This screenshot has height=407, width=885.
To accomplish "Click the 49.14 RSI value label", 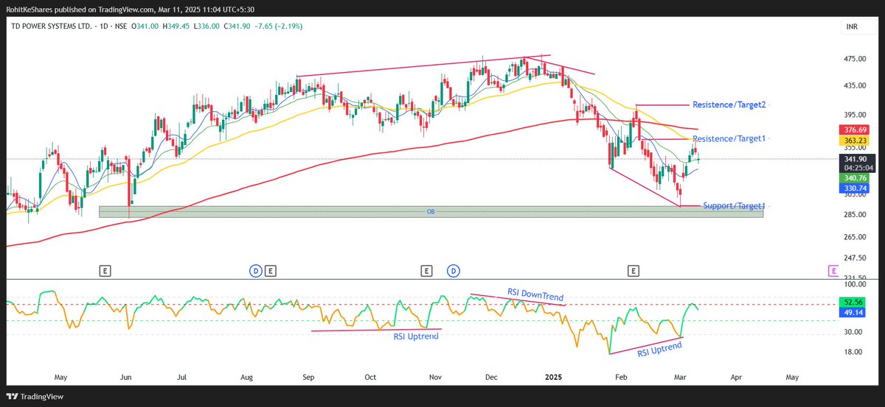I will (x=852, y=313).
